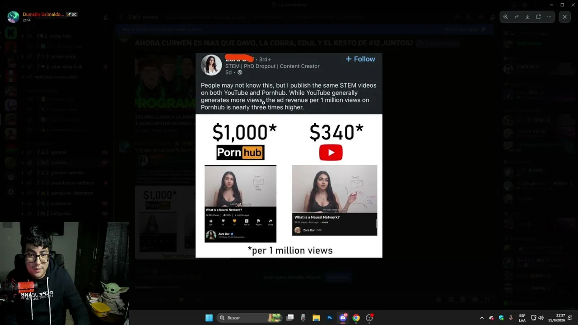Viewport: 578px width, 325px height.
Task: Show hidden system tray icons
Action: [x=482, y=318]
